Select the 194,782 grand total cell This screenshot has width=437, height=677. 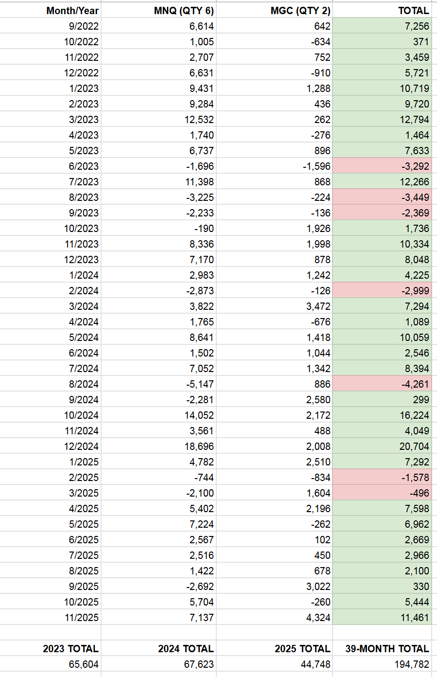pos(412,664)
